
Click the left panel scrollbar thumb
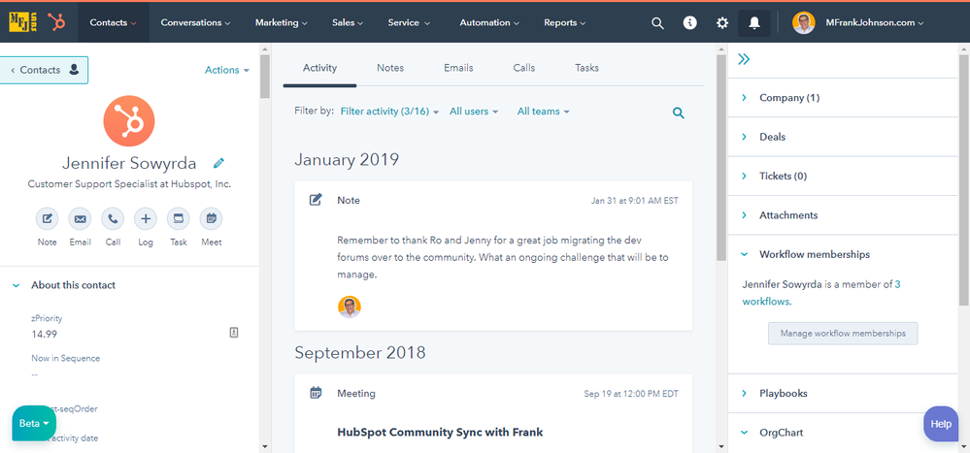[265, 77]
